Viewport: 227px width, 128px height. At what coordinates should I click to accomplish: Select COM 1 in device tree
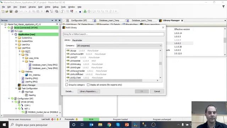click(27, 105)
